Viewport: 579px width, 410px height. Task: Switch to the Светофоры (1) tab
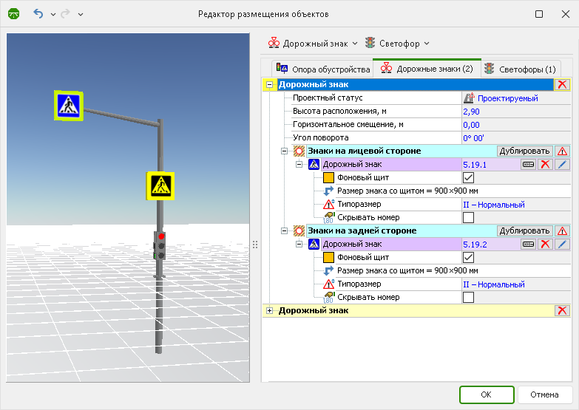pos(519,69)
